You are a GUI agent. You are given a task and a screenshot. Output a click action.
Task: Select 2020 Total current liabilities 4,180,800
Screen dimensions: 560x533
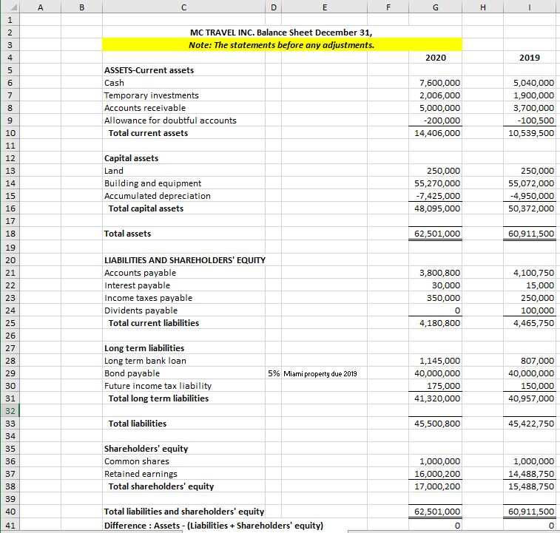point(436,323)
